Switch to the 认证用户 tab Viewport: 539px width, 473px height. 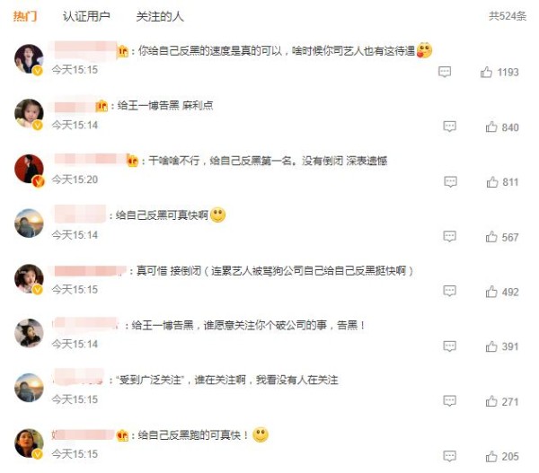[86, 16]
